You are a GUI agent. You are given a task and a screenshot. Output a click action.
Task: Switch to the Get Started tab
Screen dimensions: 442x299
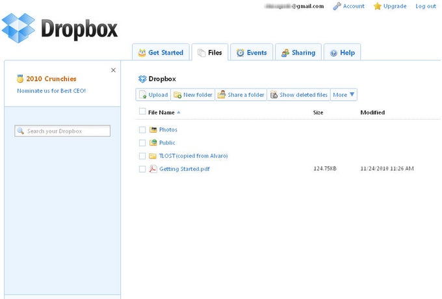pos(161,52)
